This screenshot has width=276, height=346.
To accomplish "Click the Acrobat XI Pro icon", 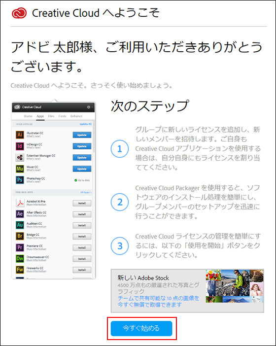I will click(x=20, y=203).
